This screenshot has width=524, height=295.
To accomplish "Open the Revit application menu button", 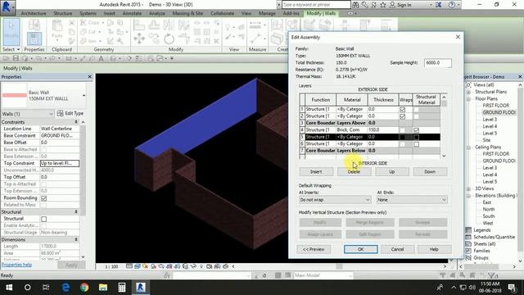I will 7,7.
